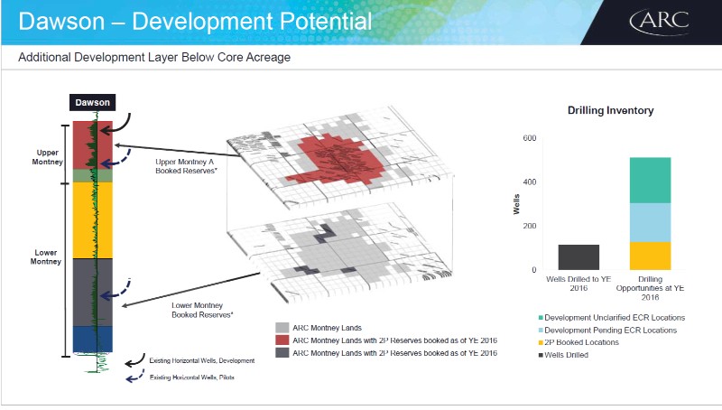Image resolution: width=722 pixels, height=410 pixels.
Task: Select '2P Booked Locations' legend text
Action: pos(581,342)
